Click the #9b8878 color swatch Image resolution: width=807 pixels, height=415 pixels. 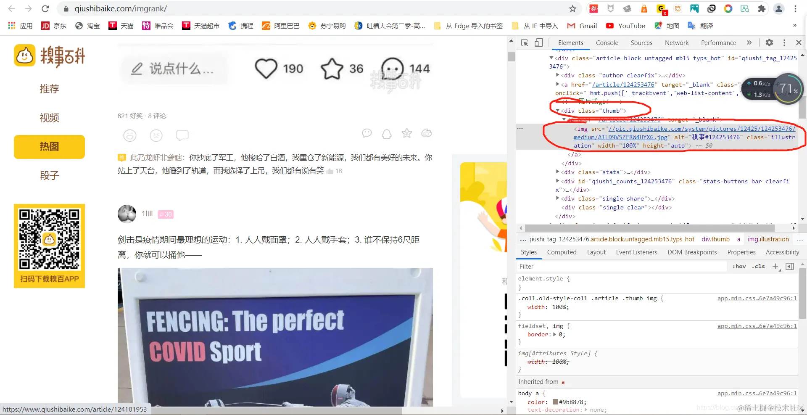pyautogui.click(x=555, y=402)
